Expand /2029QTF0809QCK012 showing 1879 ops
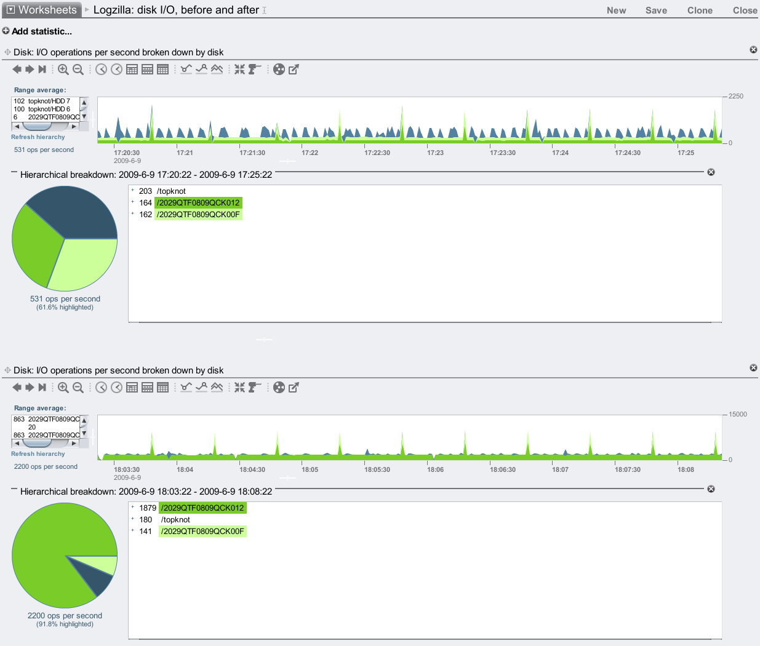Viewport: 760px width, 646px height. tap(132, 508)
